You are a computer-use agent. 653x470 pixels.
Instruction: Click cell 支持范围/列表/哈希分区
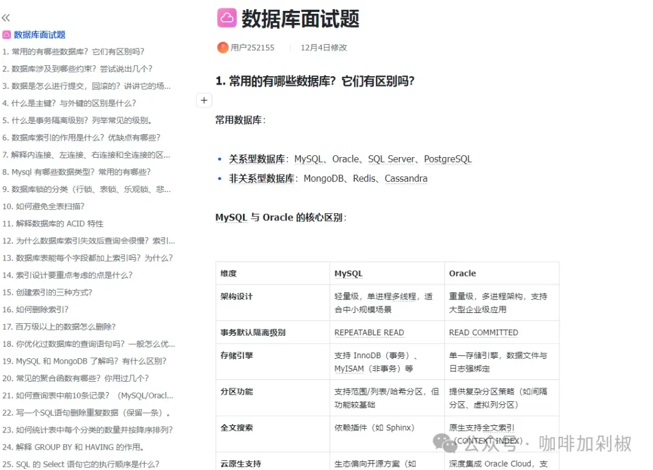pyautogui.click(x=387, y=398)
